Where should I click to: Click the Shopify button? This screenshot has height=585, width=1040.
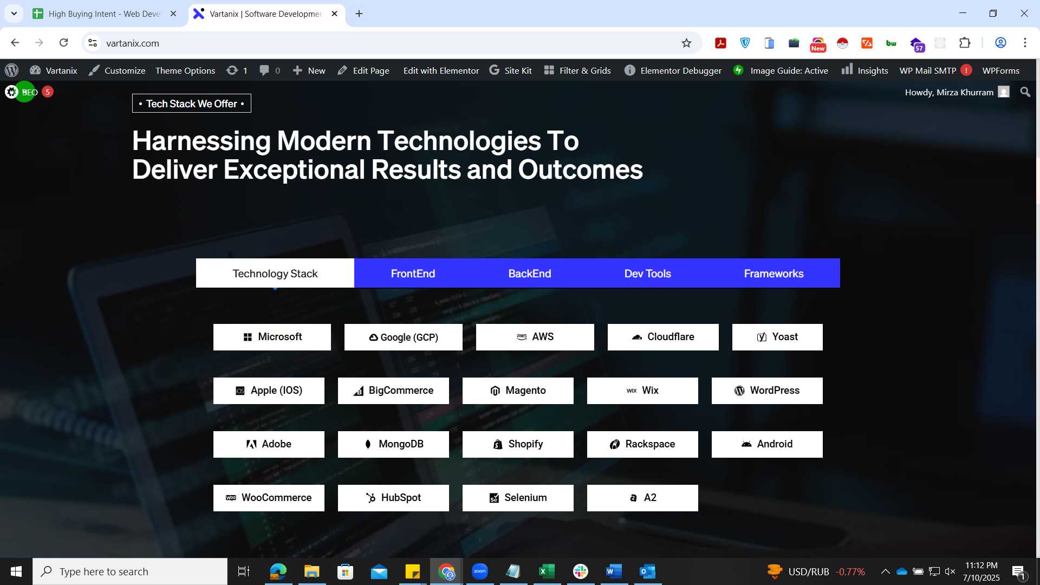coord(518,444)
